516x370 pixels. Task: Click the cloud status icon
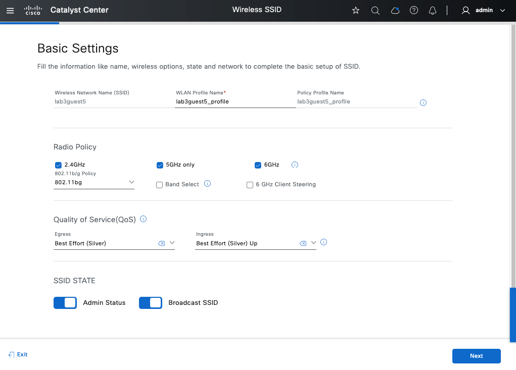(395, 10)
